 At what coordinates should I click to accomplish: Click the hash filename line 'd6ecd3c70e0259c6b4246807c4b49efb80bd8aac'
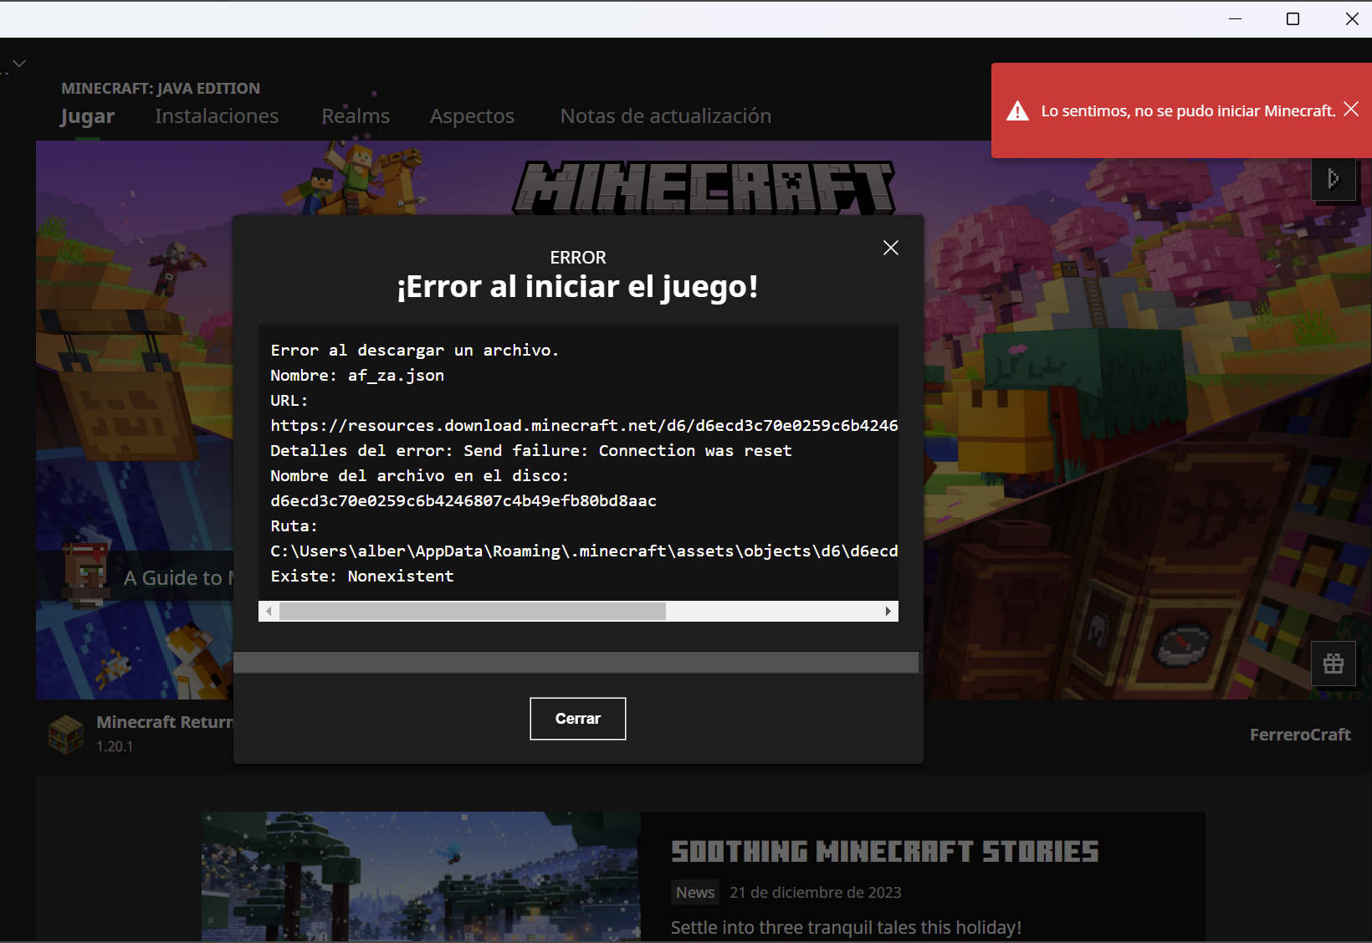(x=463, y=501)
